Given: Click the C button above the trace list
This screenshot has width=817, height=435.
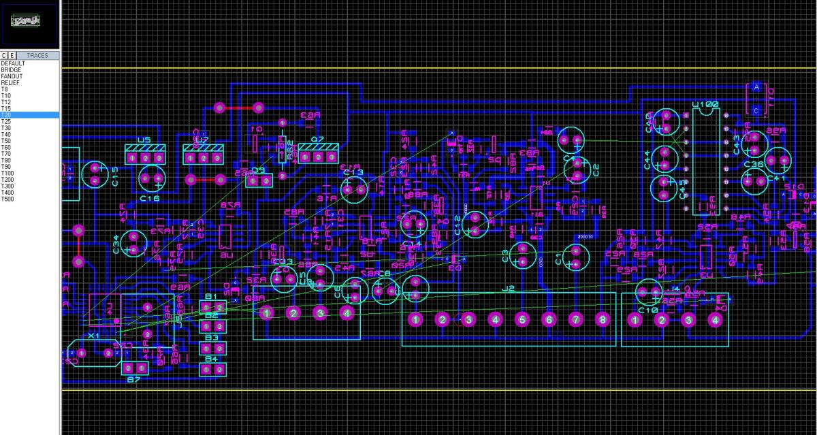Looking at the screenshot, I should click(x=4, y=55).
